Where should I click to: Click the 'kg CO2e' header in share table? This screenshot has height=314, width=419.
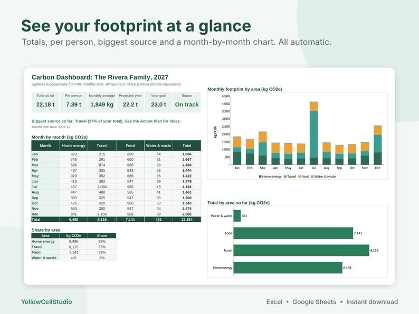73,235
